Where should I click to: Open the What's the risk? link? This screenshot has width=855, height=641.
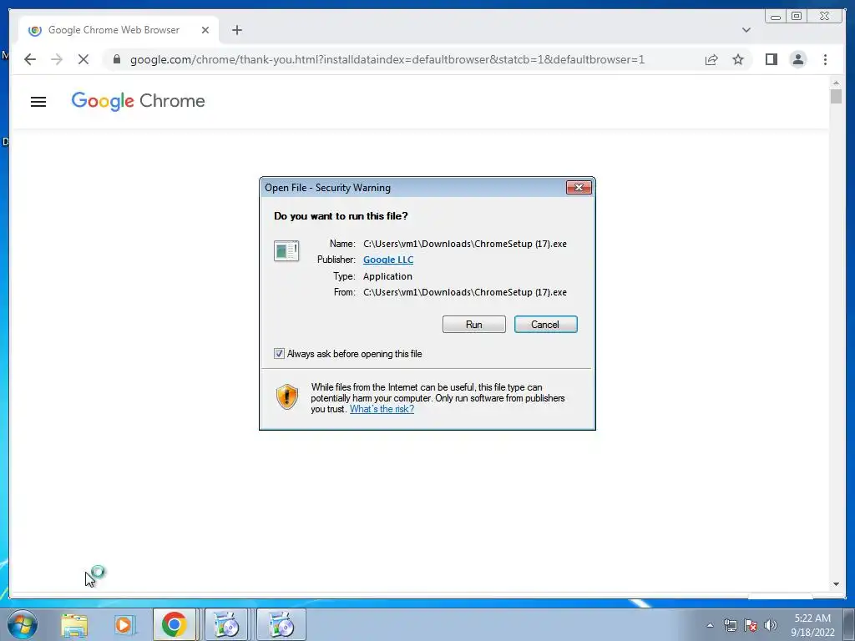[382, 409]
